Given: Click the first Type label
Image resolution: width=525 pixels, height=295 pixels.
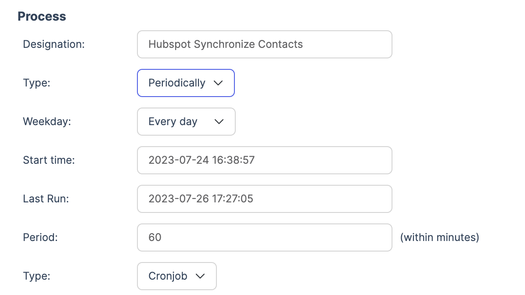Looking at the screenshot, I should [36, 83].
